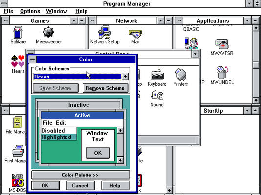The image size is (261, 195).
Task: Open the Games window control menu box
Action: tap(6, 21)
